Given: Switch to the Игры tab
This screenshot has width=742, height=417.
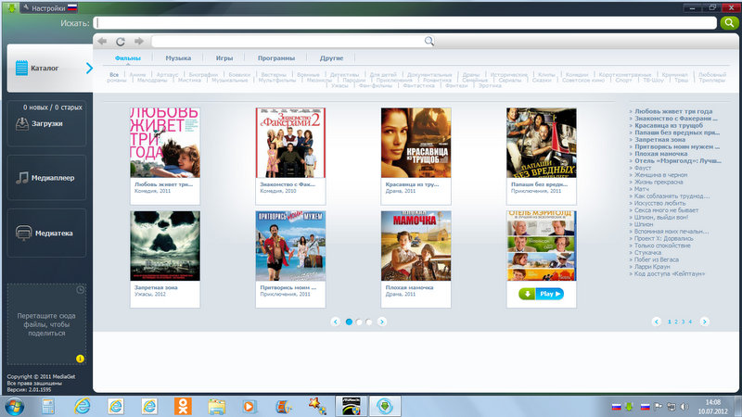Looking at the screenshot, I should 224,58.
